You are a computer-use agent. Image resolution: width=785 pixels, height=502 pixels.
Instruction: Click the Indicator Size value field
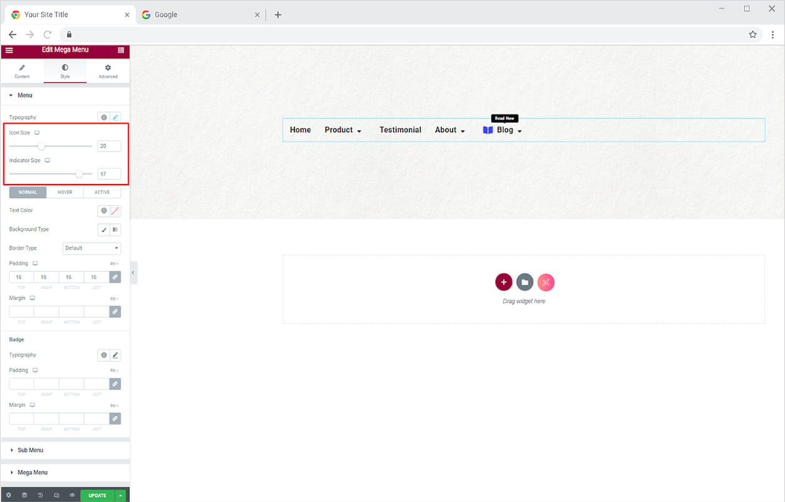point(109,174)
